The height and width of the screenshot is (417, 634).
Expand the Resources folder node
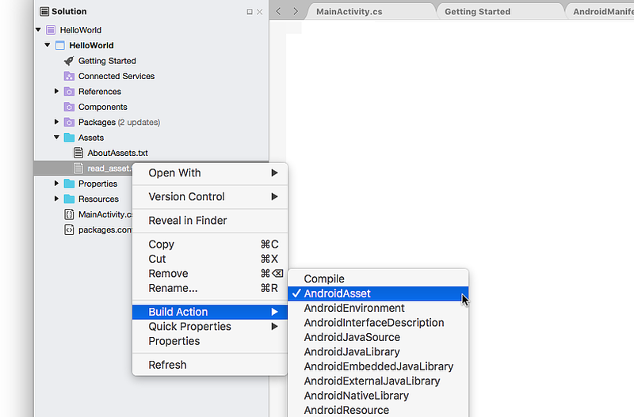pyautogui.click(x=56, y=199)
